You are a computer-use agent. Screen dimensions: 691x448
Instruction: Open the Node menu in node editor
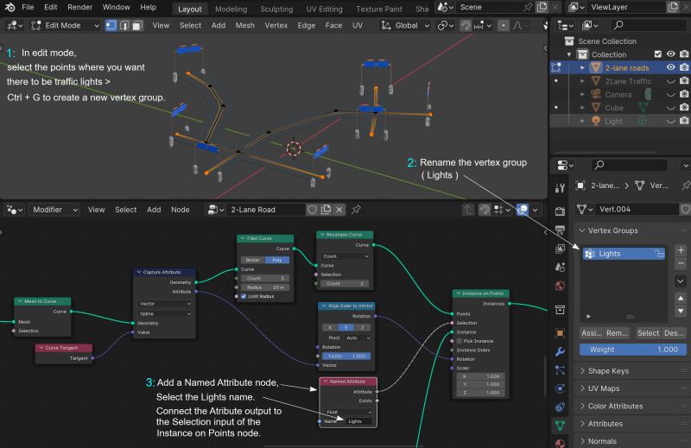pos(181,210)
